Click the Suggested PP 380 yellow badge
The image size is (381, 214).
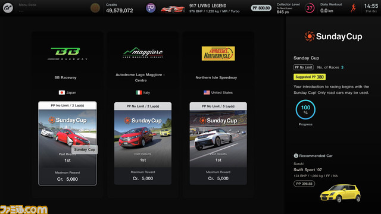pos(310,77)
